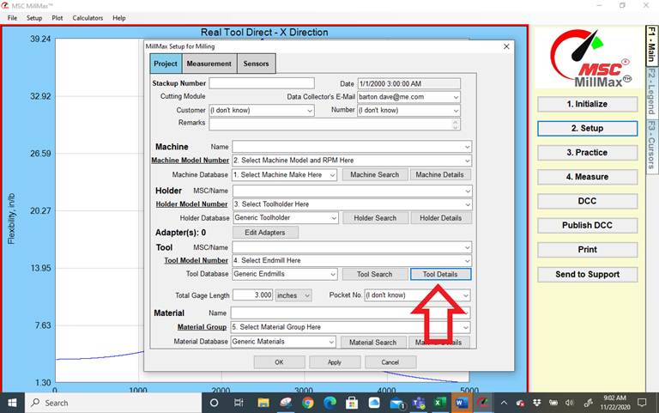Image resolution: width=659 pixels, height=413 pixels.
Task: Click the Holder Details button
Action: coord(440,218)
